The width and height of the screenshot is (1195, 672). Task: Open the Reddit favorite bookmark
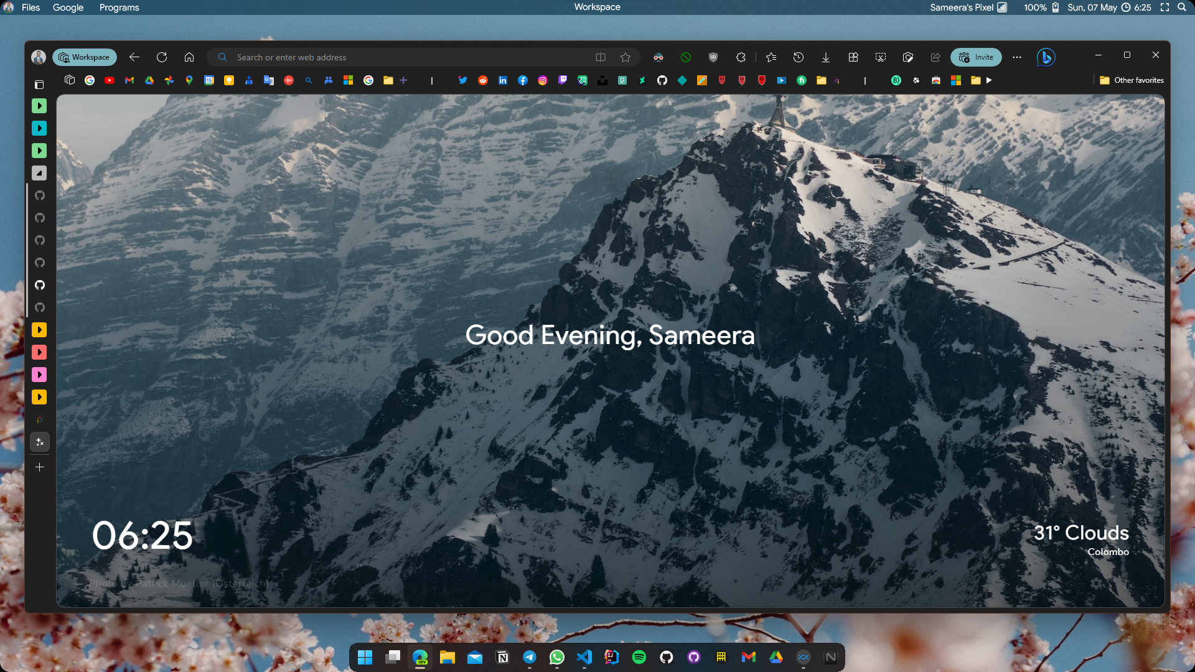483,80
